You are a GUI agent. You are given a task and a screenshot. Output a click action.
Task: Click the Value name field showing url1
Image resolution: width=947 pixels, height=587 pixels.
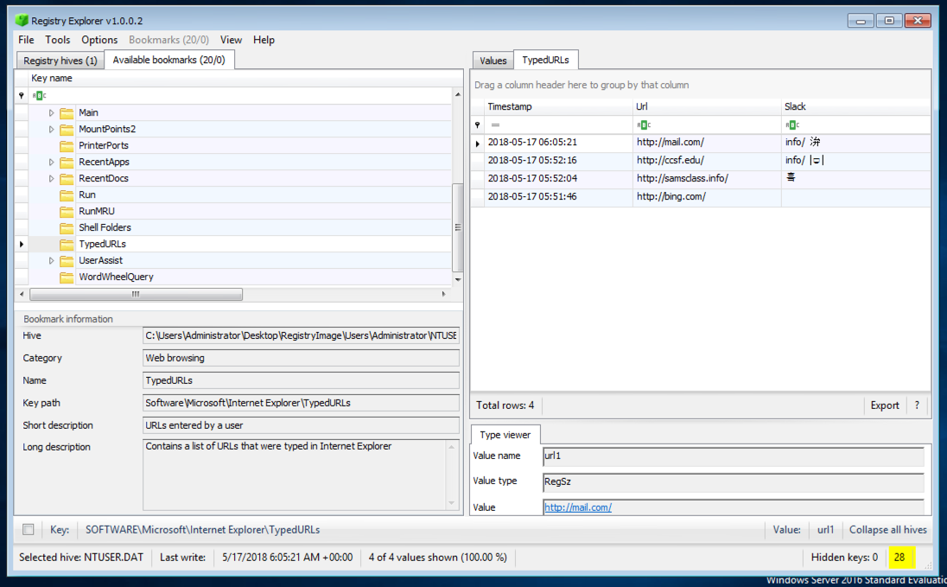[x=734, y=456]
